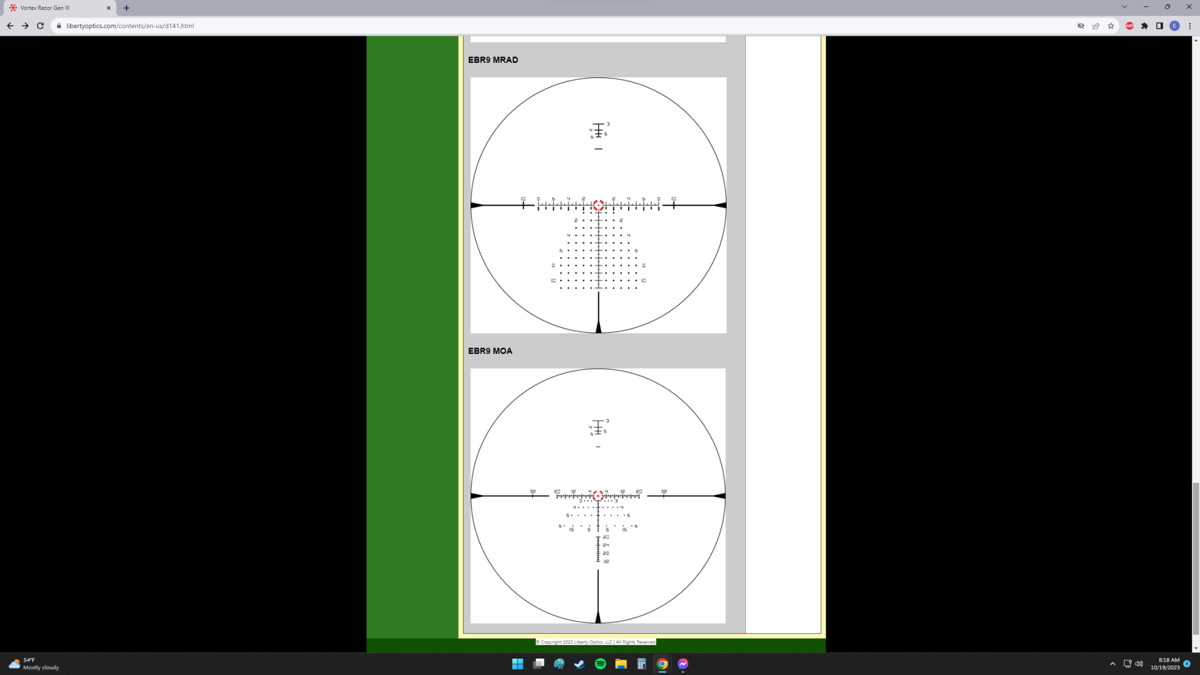Bookmark this tab with the star icon
The image size is (1200, 675).
click(1111, 26)
